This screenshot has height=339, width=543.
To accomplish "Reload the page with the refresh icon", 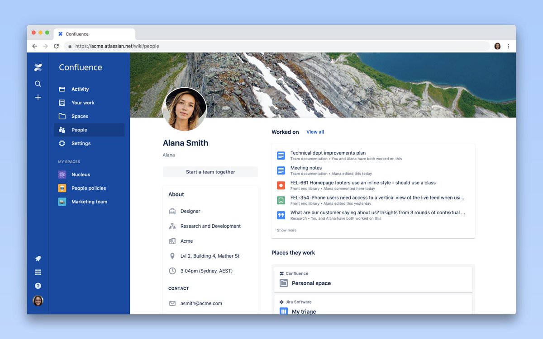I will 57,46.
